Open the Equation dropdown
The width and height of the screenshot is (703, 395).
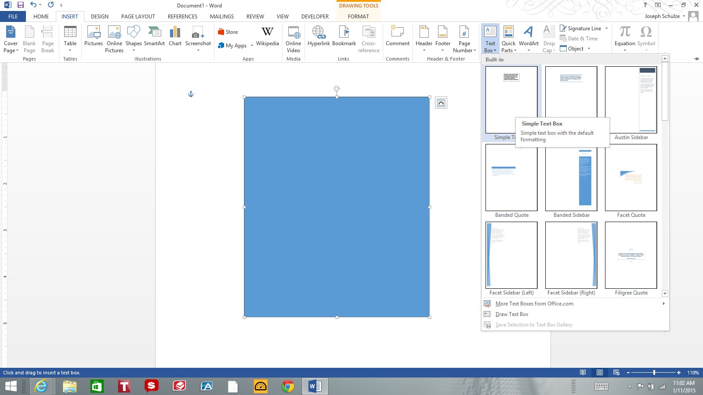coord(625,50)
